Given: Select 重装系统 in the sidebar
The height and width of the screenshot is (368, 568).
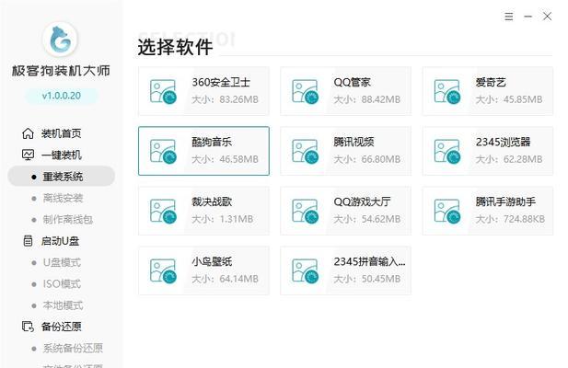Looking at the screenshot, I should (63, 177).
